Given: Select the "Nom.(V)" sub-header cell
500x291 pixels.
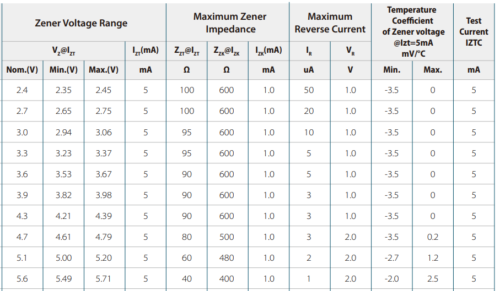Looking at the screenshot, I should click(22, 70).
